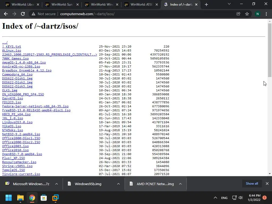This screenshot has height=204, width=272.
Task: Share this page via share icon
Action: [238, 14]
